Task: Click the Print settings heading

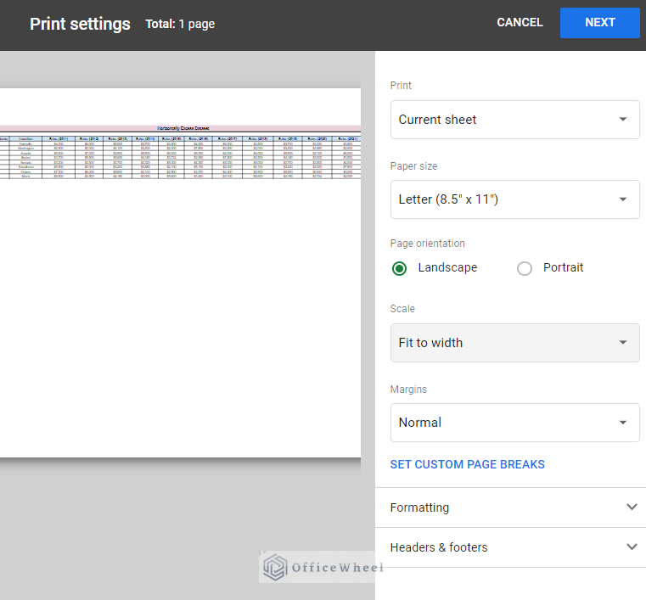Action: [x=80, y=24]
